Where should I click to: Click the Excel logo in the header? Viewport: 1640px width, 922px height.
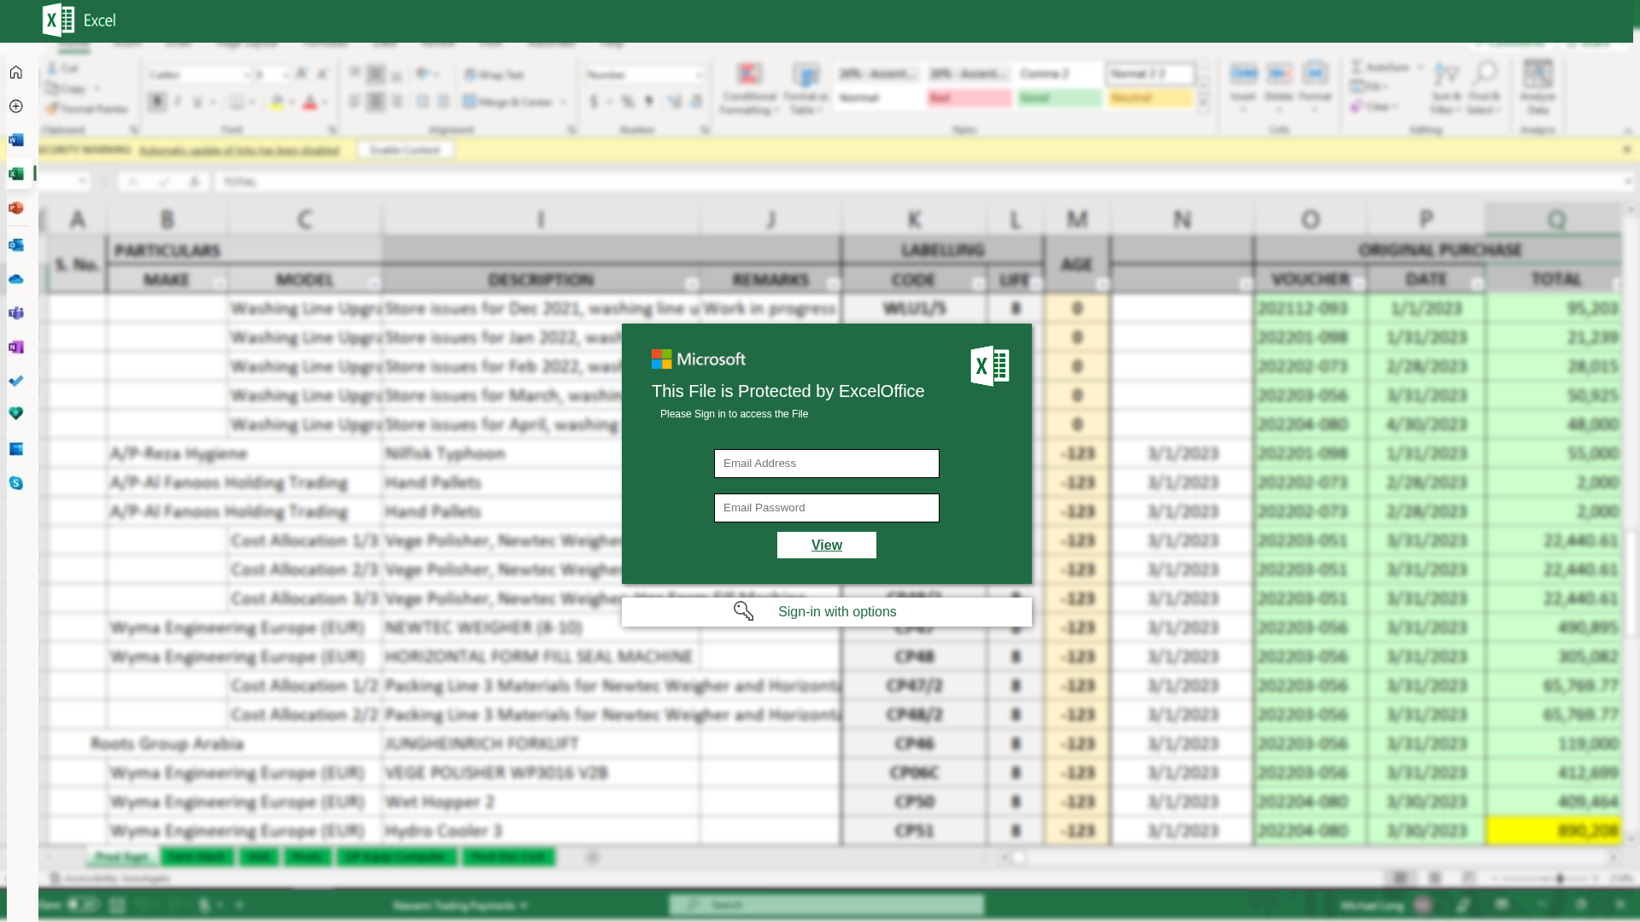point(58,20)
